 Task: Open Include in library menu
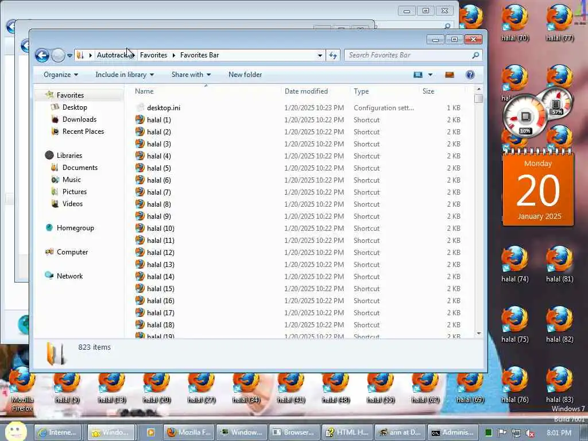125,75
